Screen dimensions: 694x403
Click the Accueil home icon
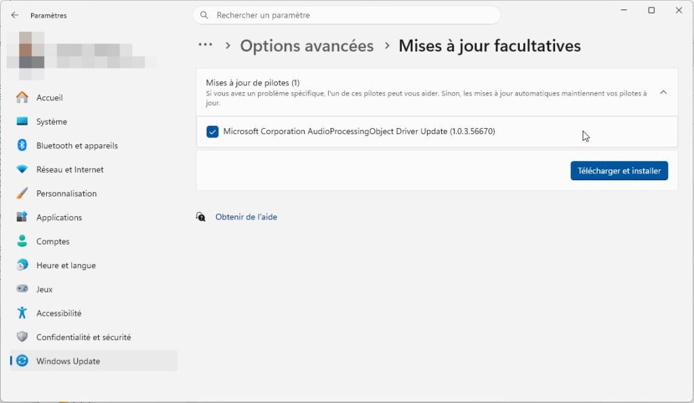pos(22,98)
